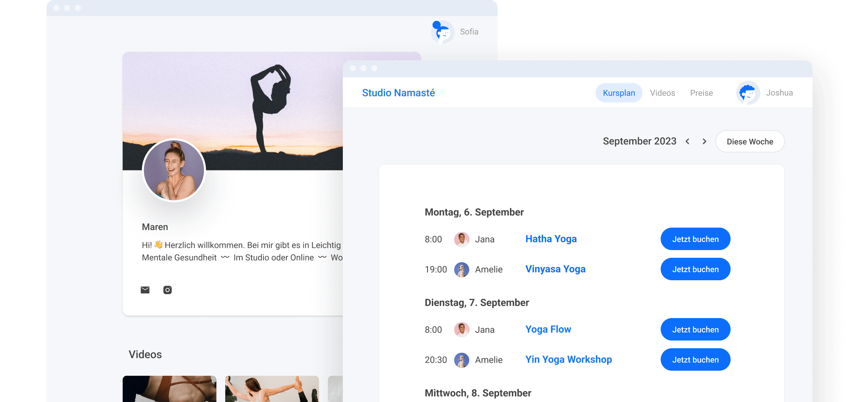Click Joshua's user avatar icon
The width and height of the screenshot is (859, 402).
pos(748,93)
